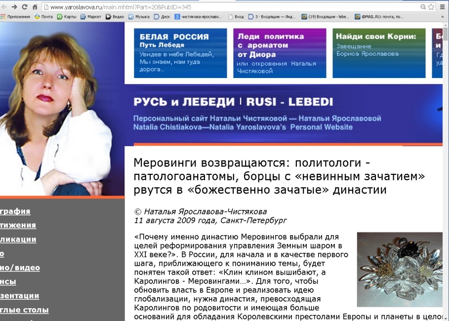Open the sidebar link ending in 'ликации'
The width and height of the screenshot is (449, 321).
18,239
